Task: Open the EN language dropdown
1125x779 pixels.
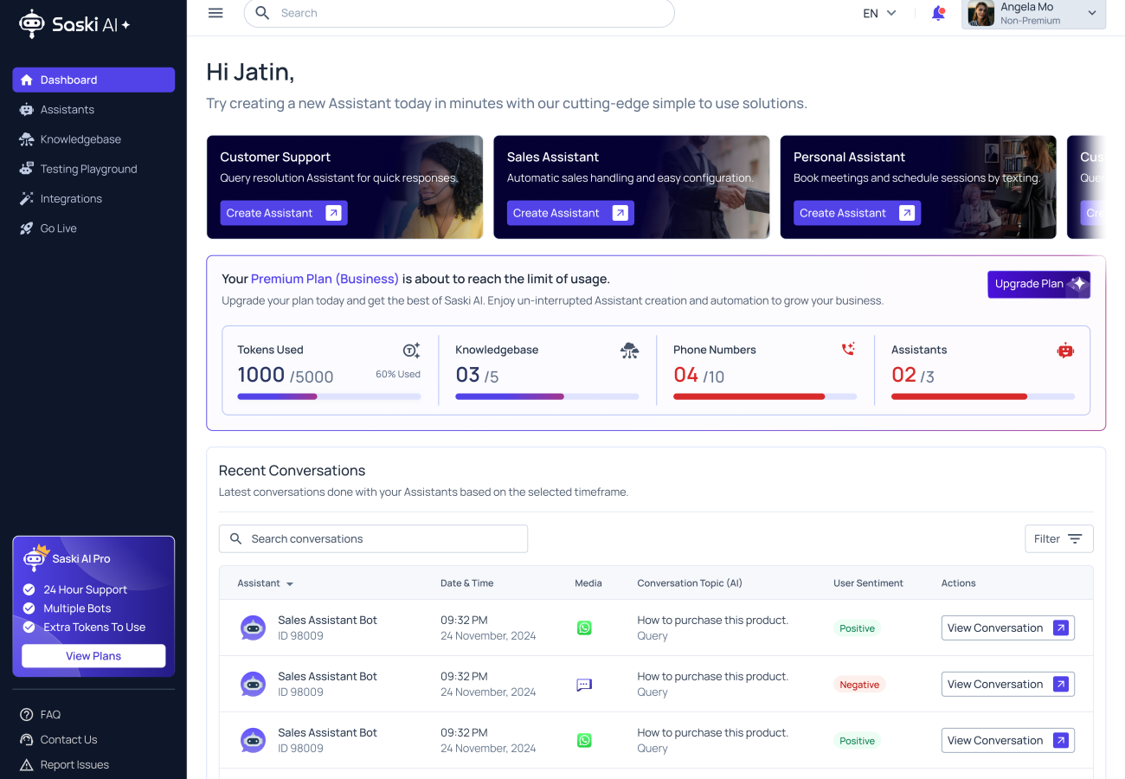Action: point(879,13)
